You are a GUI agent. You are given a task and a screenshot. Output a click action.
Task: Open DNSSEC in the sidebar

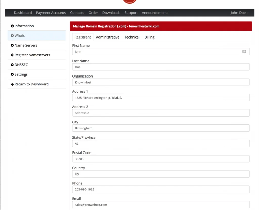pyautogui.click(x=36, y=65)
